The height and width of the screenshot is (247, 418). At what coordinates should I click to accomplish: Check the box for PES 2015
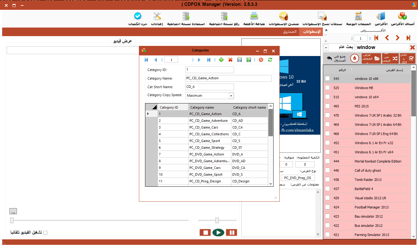(x=327, y=106)
